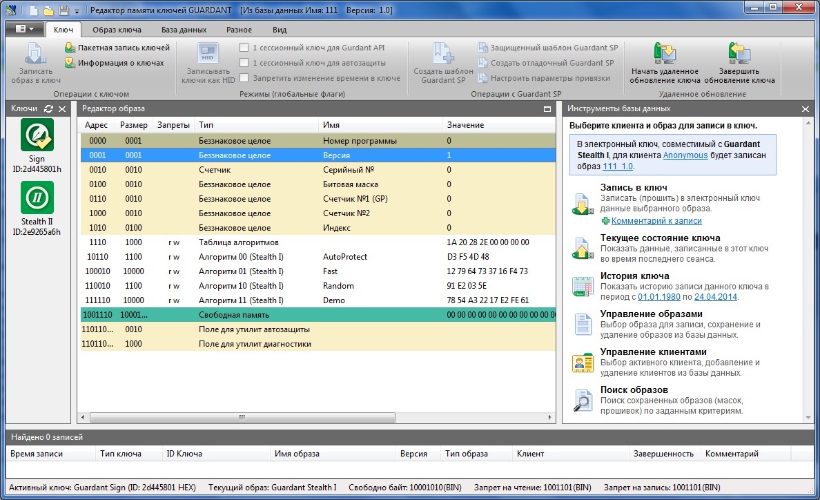Enable 1 сессионный ключ для Gurdant API
Image resolution: width=820 pixels, height=500 pixels.
244,48
